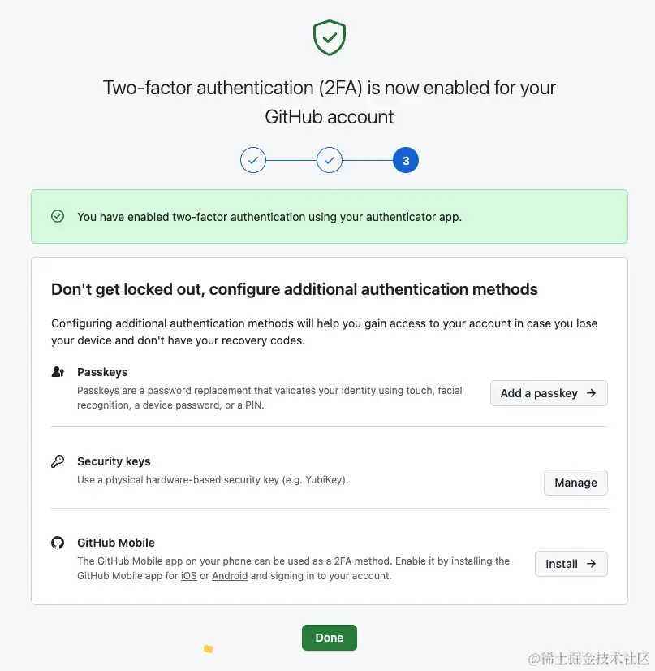655x671 pixels.
Task: Click the second completed step circle
Action: (x=330, y=161)
